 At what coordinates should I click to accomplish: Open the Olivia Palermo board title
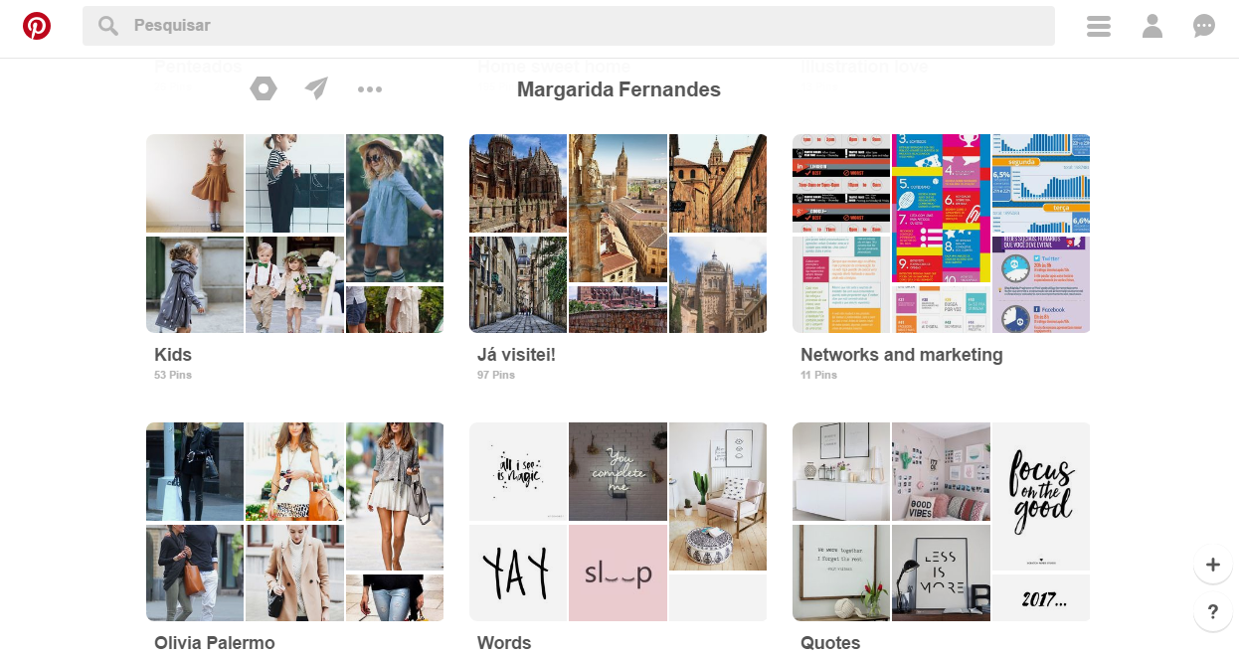coord(214,643)
